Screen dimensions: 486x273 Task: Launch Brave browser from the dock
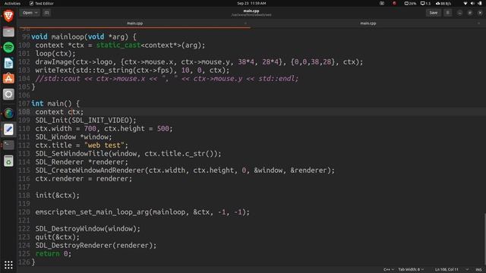(8, 15)
